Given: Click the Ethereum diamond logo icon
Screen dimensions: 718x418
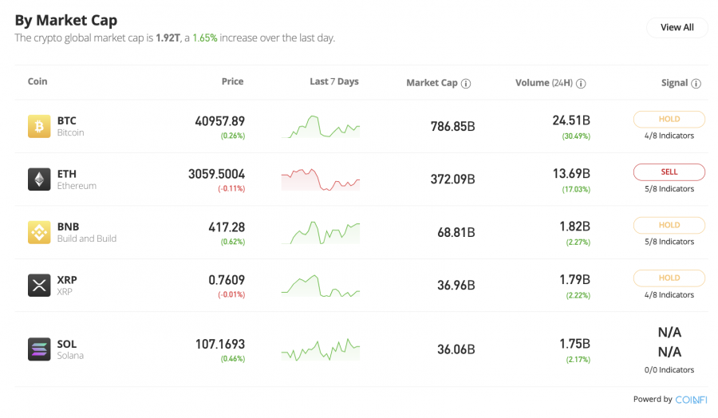Looking at the screenshot, I should coord(39,179).
